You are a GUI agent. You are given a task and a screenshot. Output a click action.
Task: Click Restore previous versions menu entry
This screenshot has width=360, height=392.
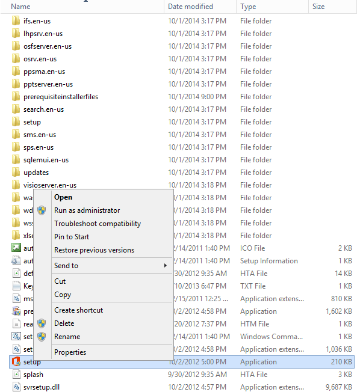[94, 250]
